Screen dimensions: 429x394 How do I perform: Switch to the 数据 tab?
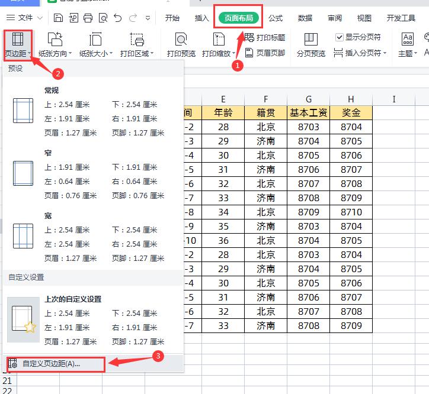(305, 18)
